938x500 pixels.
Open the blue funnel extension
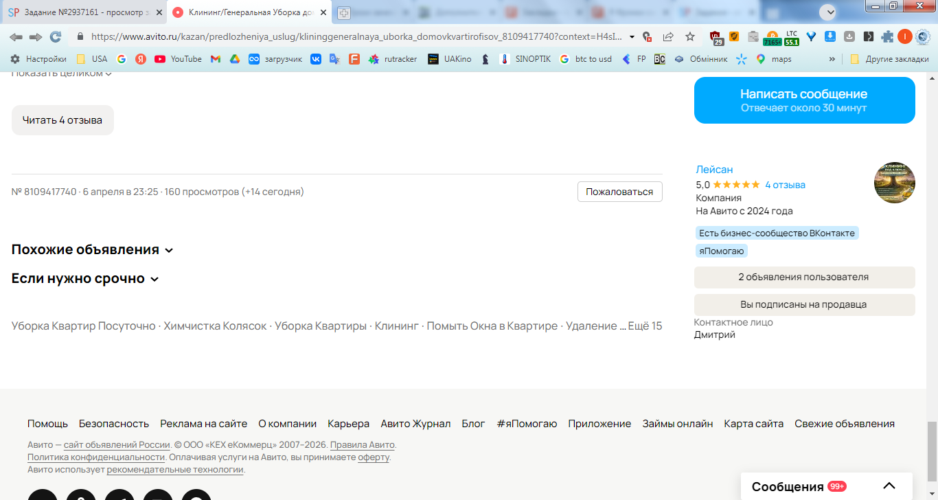tap(811, 37)
